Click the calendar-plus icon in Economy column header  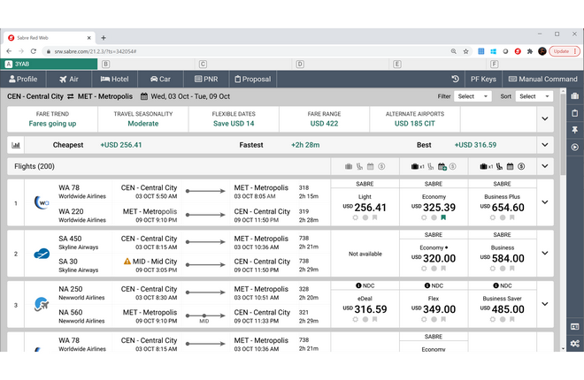[x=442, y=166]
